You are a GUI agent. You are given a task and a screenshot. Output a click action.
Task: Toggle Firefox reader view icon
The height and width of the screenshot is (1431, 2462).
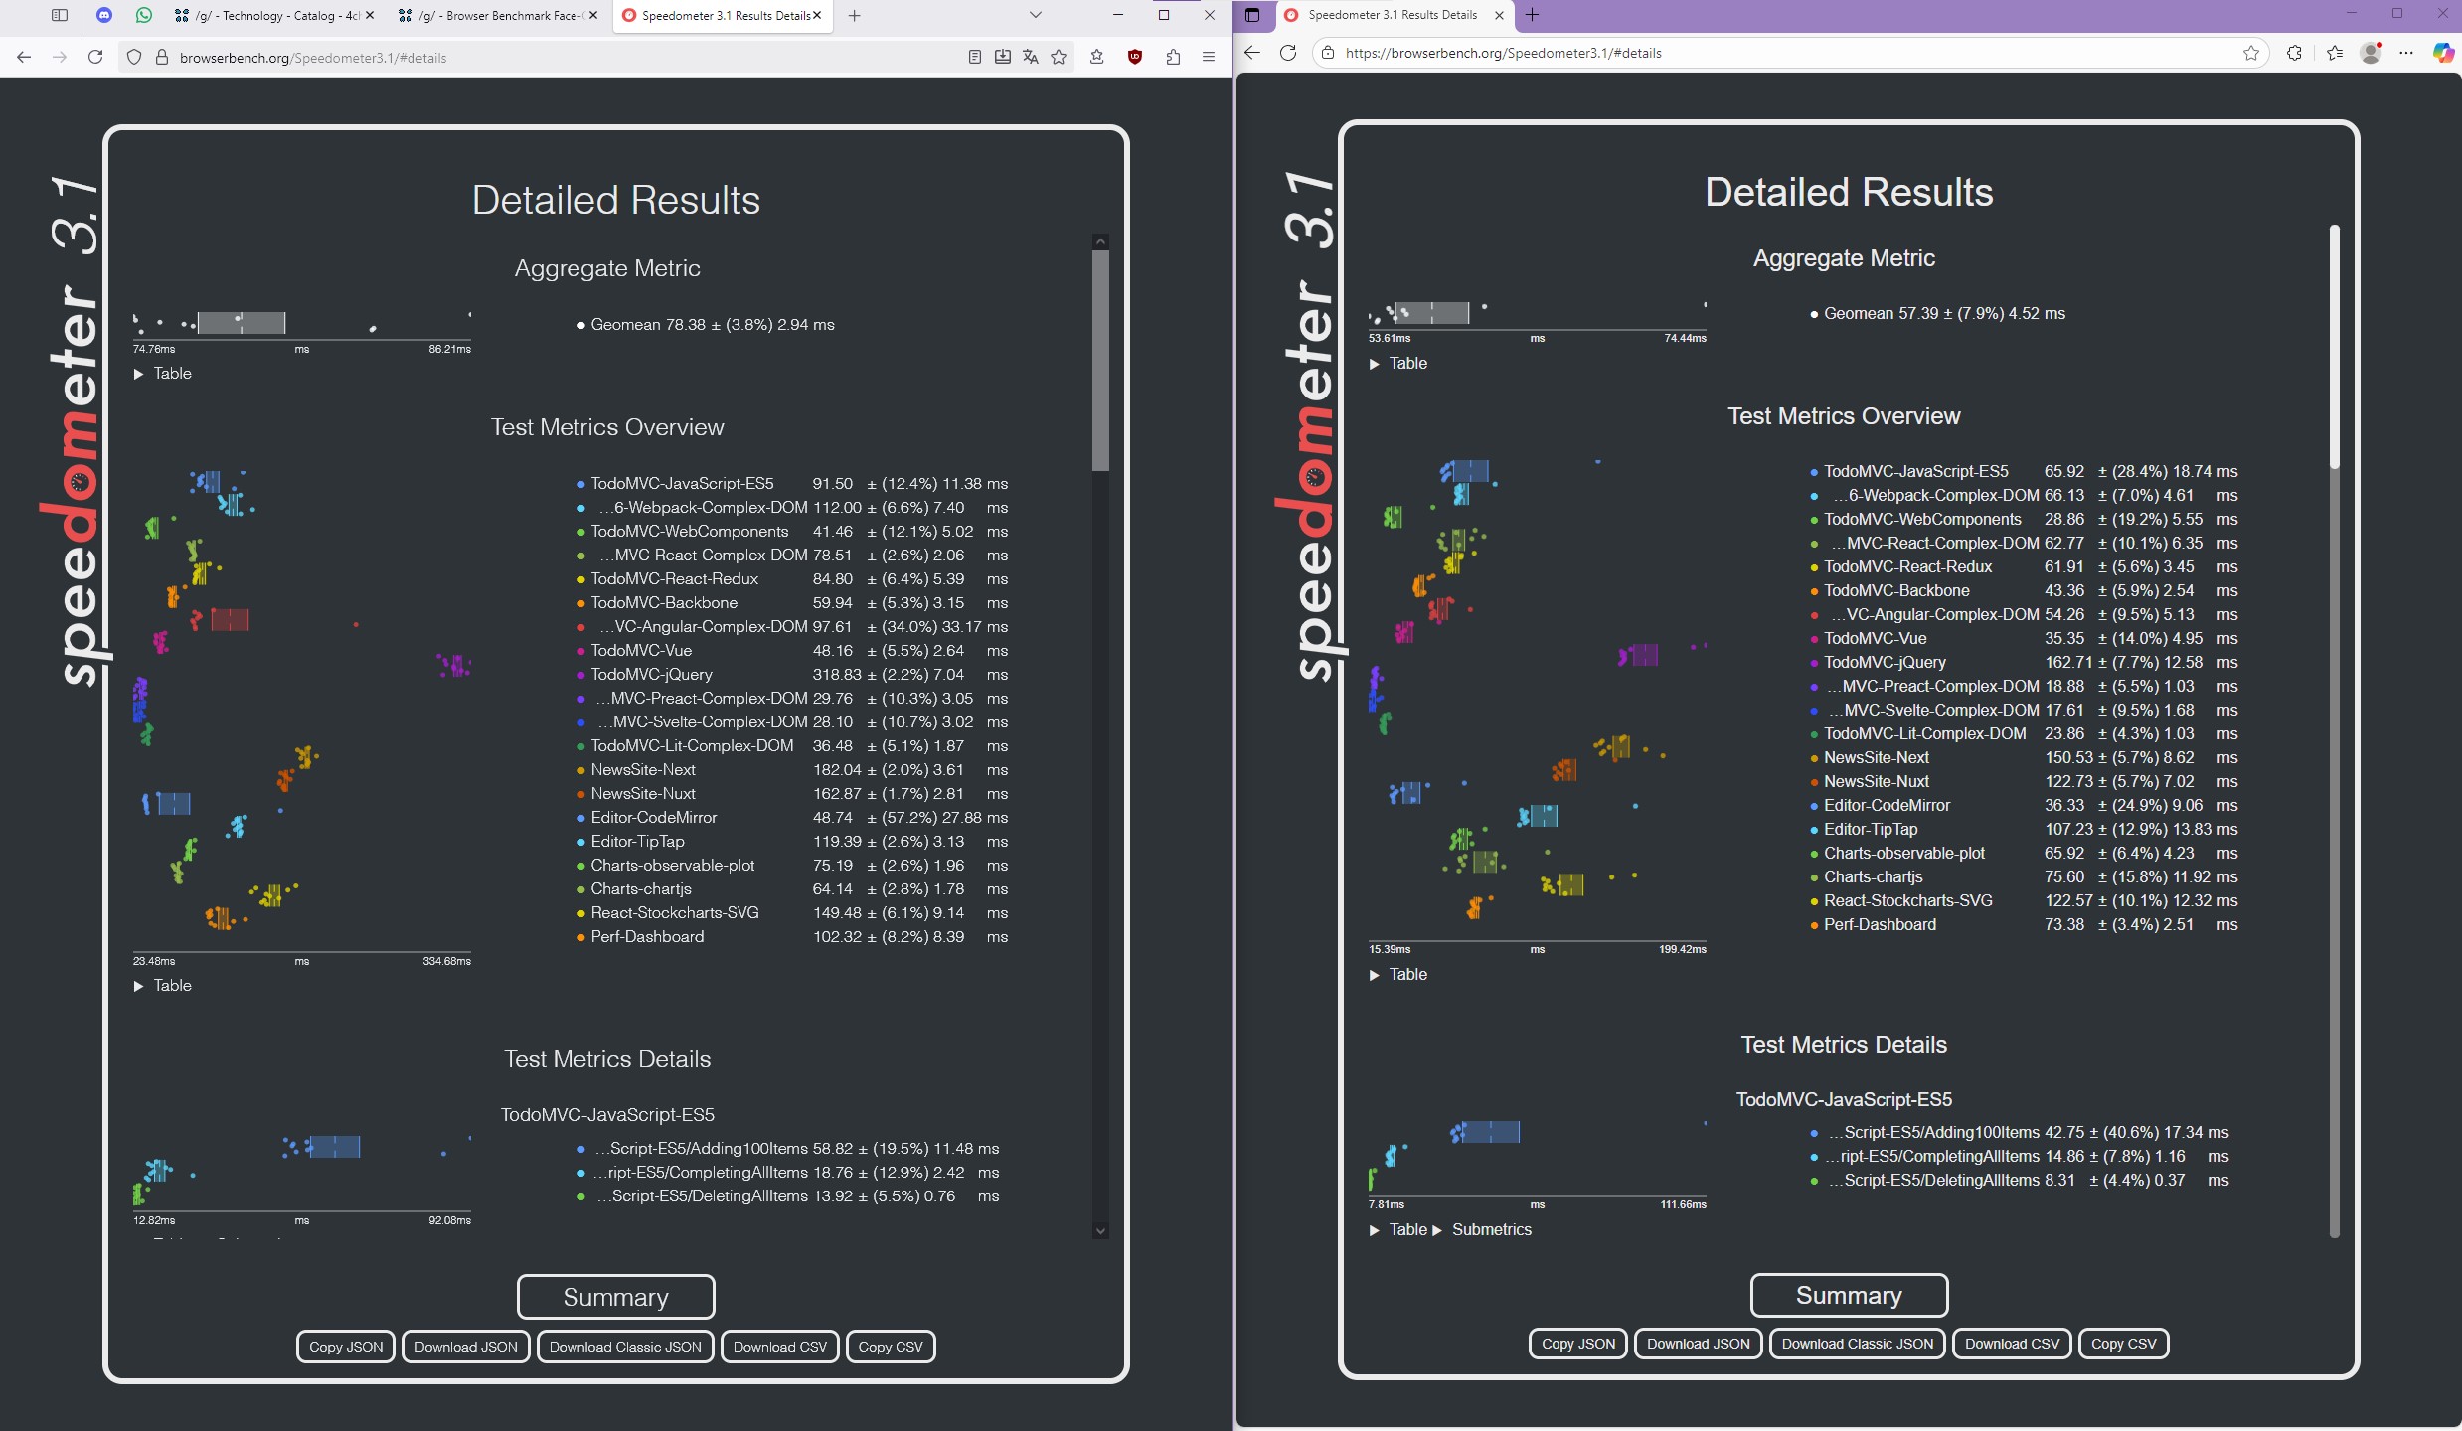click(x=975, y=57)
